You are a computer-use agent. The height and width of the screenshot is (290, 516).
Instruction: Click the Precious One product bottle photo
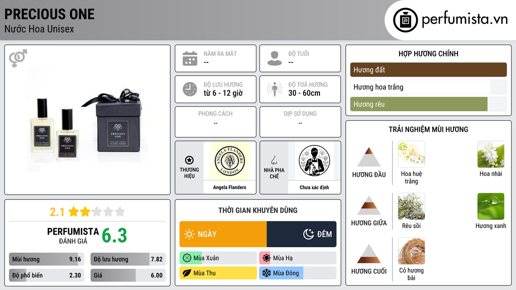88,120
